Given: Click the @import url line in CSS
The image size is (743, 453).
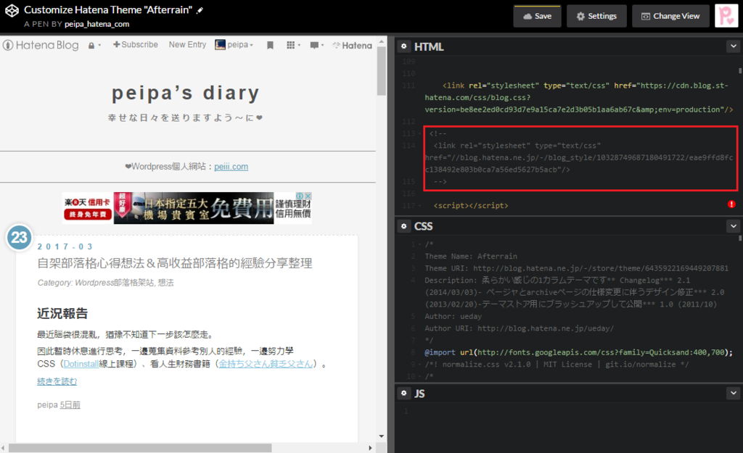Looking at the screenshot, I should pyautogui.click(x=578, y=352).
